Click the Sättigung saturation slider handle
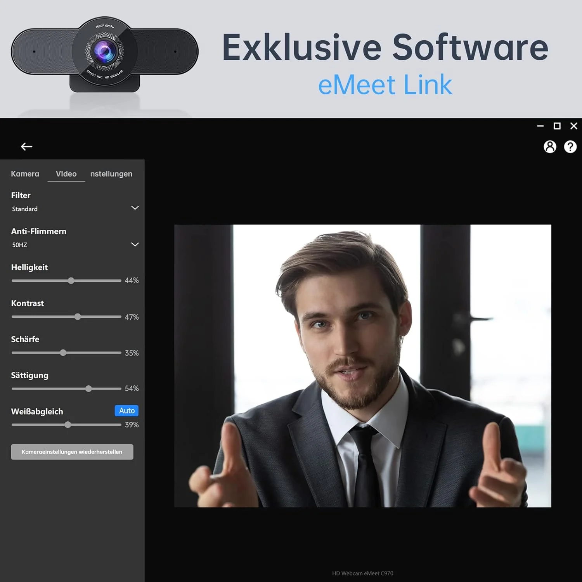 point(88,388)
